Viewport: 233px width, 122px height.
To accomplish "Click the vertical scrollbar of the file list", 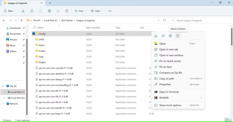I will pyautogui.click(x=232, y=37).
